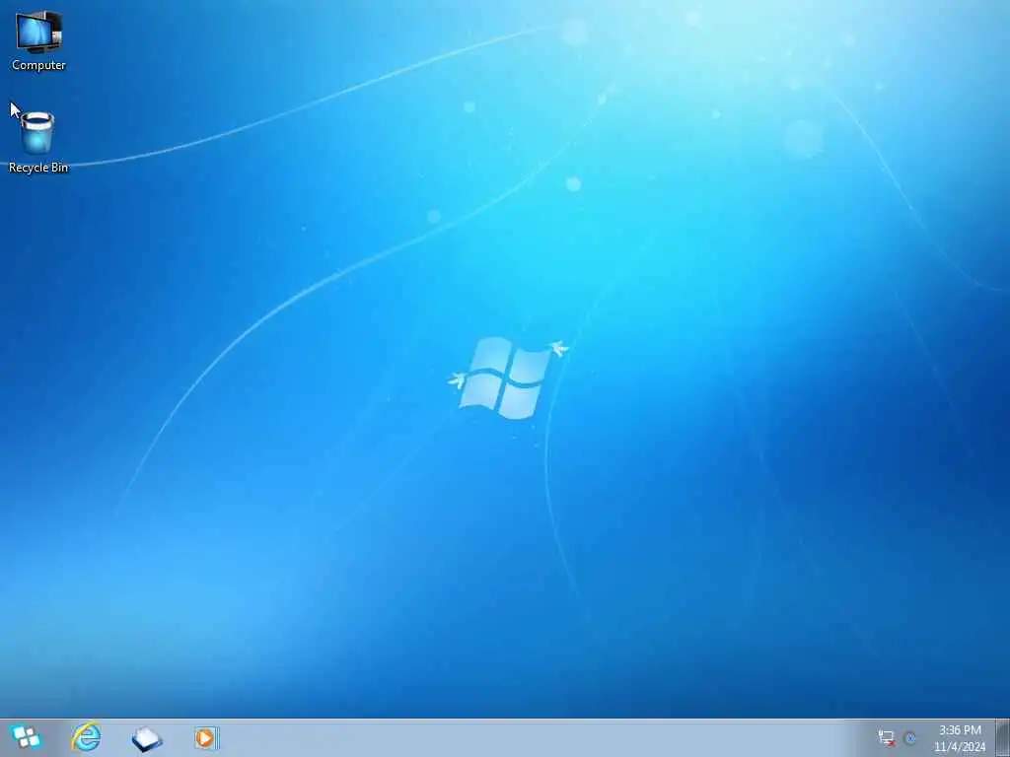Select the Recycle Bin desktop icon
The height and width of the screenshot is (757, 1010).
point(38,142)
